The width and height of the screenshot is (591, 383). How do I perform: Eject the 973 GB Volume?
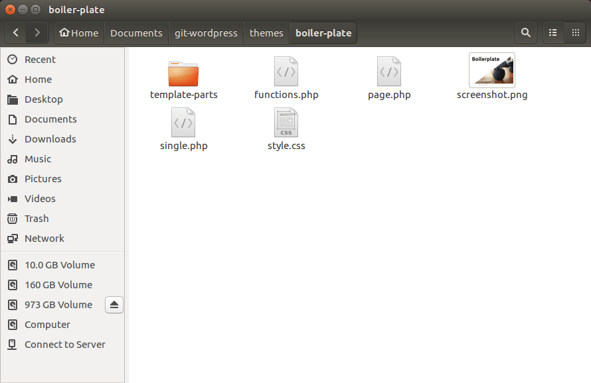click(114, 305)
